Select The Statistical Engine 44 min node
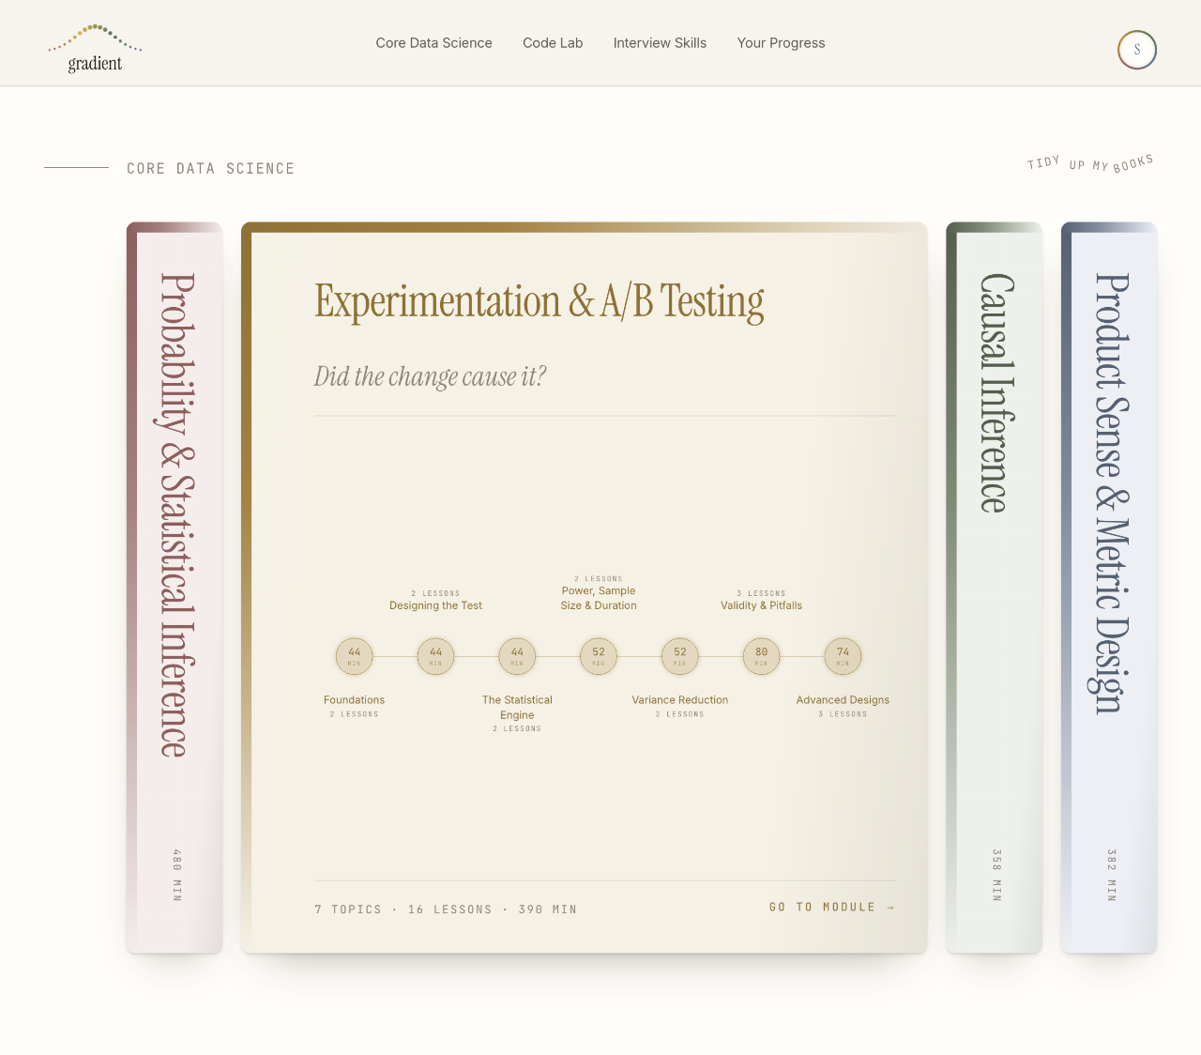Image resolution: width=1201 pixels, height=1055 pixels. [x=517, y=656]
